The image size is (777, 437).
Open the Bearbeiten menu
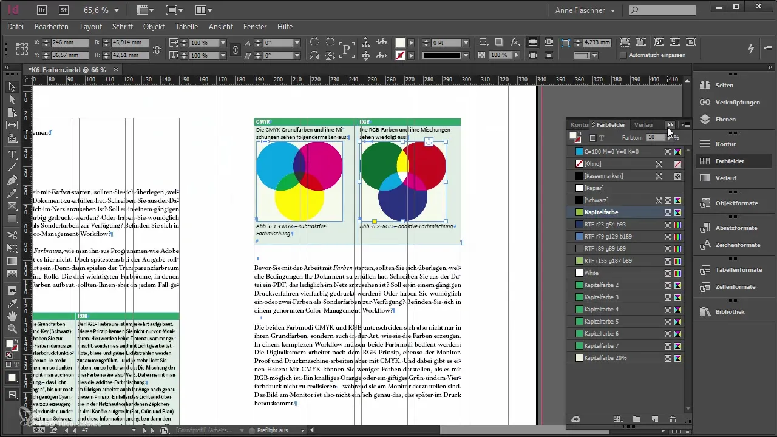point(52,27)
